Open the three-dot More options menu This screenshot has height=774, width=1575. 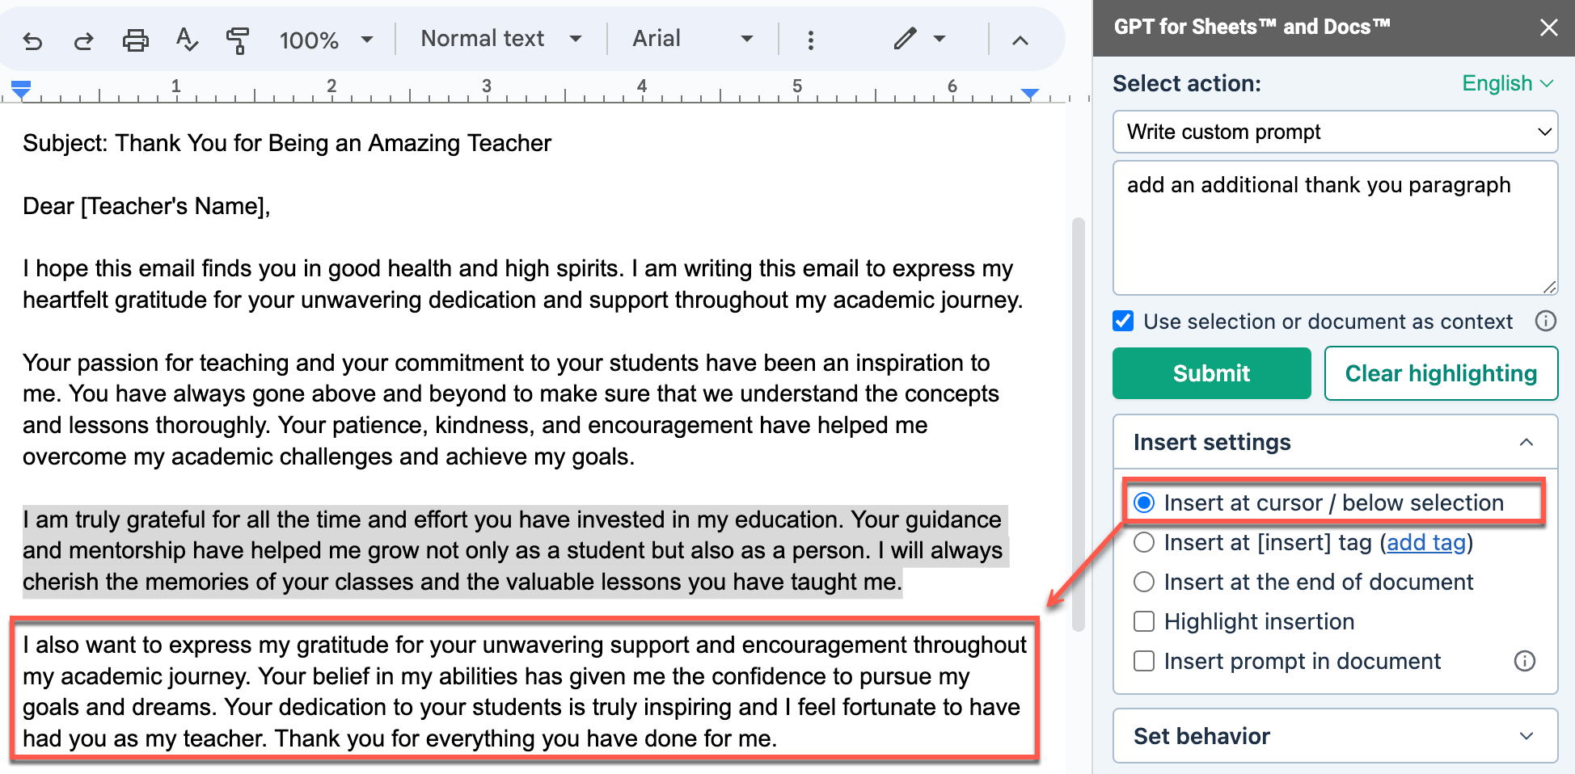[810, 40]
